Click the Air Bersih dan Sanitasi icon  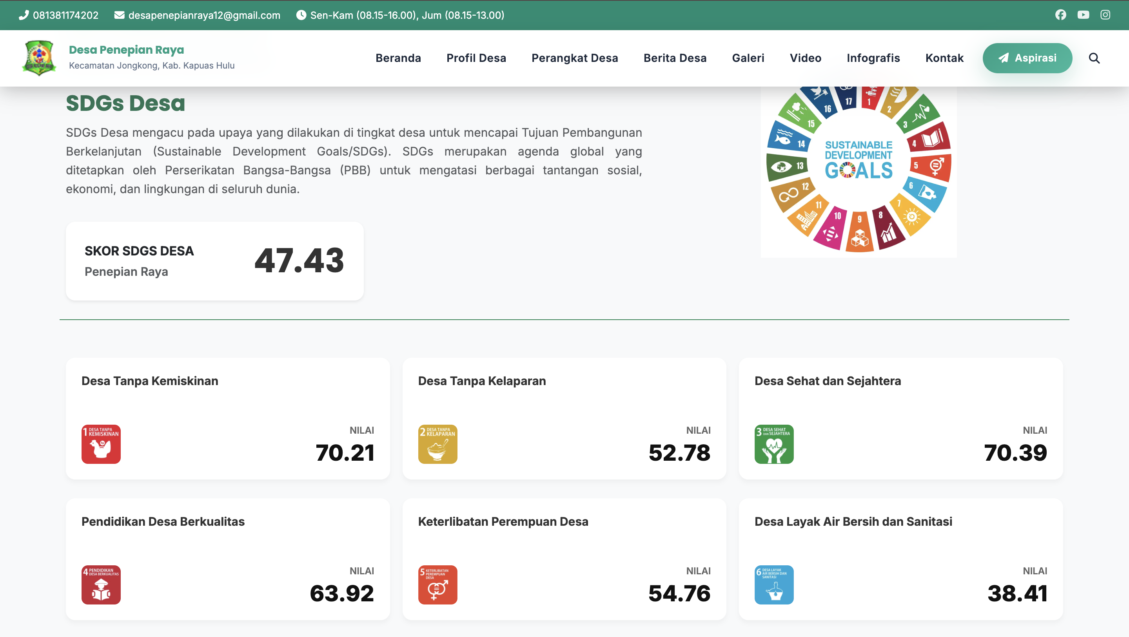(774, 585)
